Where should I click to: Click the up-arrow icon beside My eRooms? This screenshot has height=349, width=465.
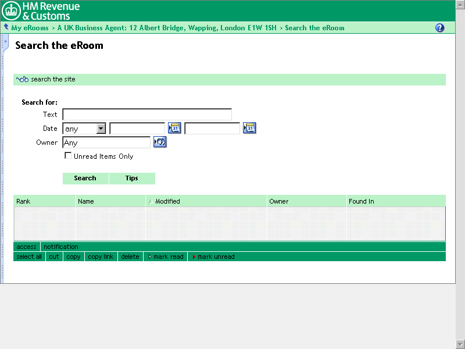point(6,27)
